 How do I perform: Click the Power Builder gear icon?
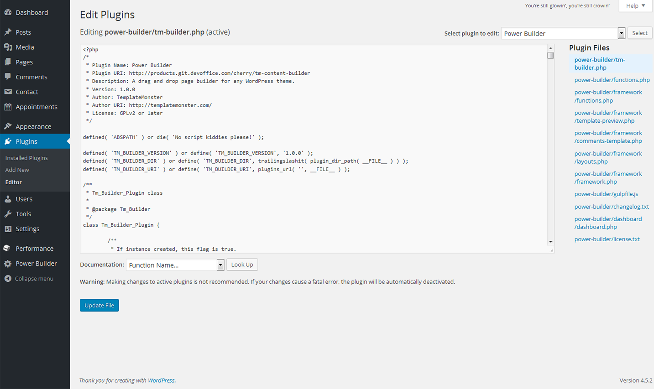pos(8,264)
